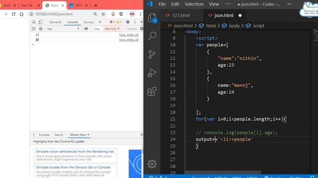Click the zoom icon in address bar

pos(95,14)
